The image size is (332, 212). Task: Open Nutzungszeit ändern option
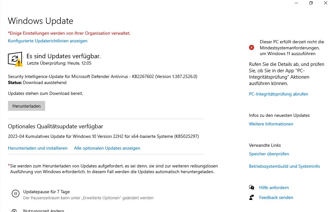[x=44, y=210]
